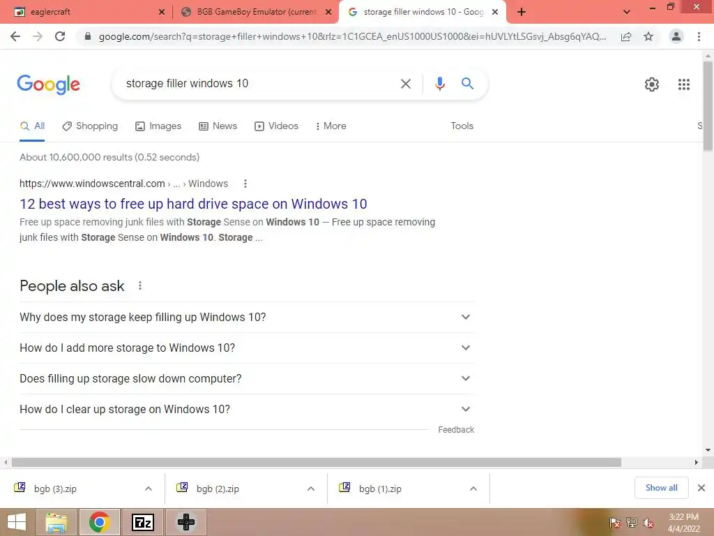Image resolution: width=714 pixels, height=536 pixels.
Task: Click the horizontal scrollbar thumb
Action: pyautogui.click(x=317, y=462)
